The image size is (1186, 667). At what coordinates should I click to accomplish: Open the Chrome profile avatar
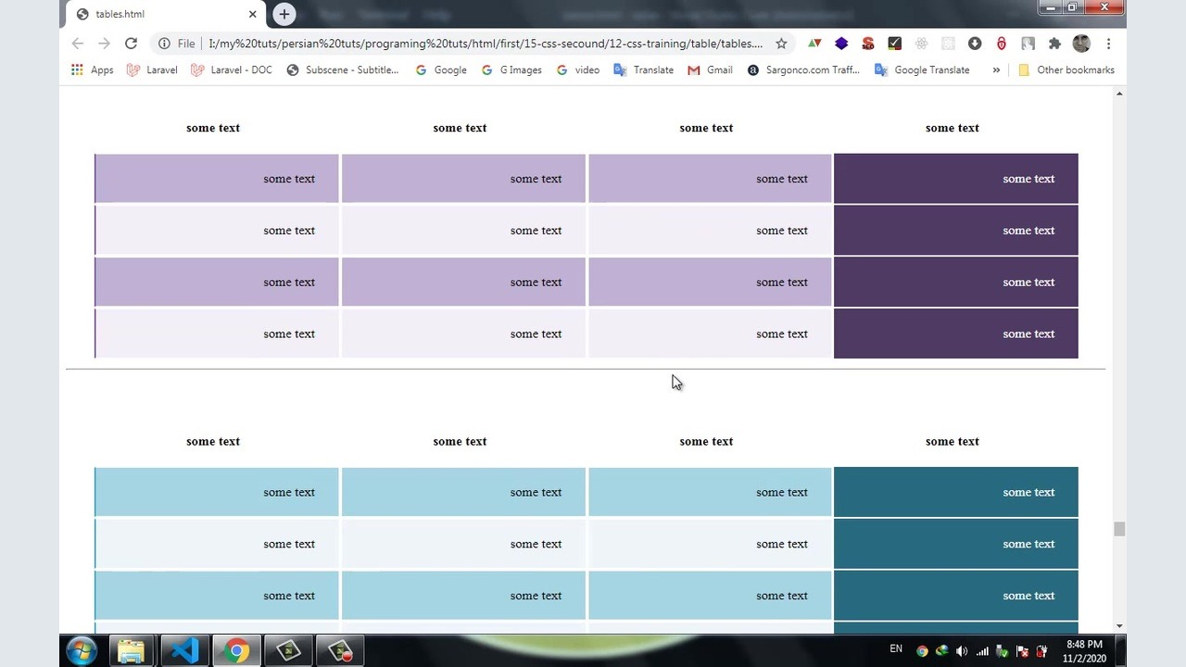[1081, 44]
